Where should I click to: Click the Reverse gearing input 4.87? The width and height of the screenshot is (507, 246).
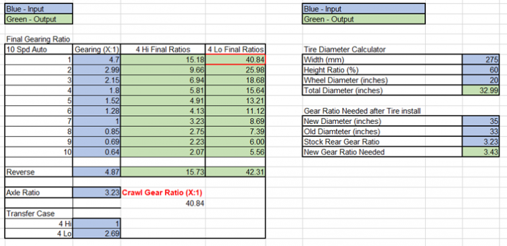[97, 172]
